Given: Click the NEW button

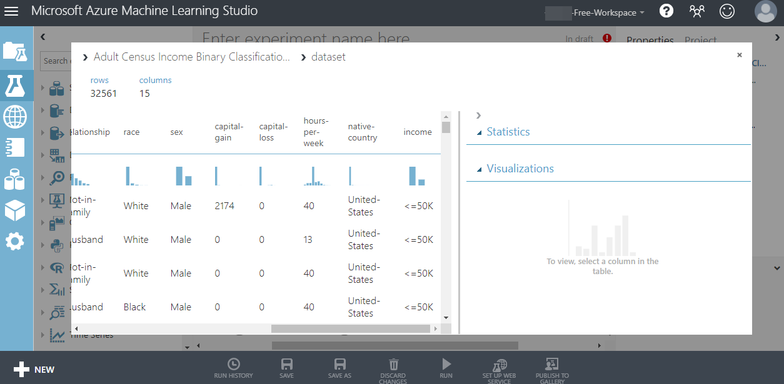Looking at the screenshot, I should pos(34,370).
